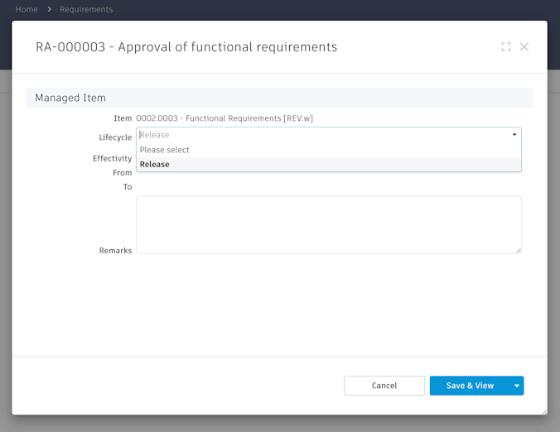Focus the Lifecycle search input field

323,135
